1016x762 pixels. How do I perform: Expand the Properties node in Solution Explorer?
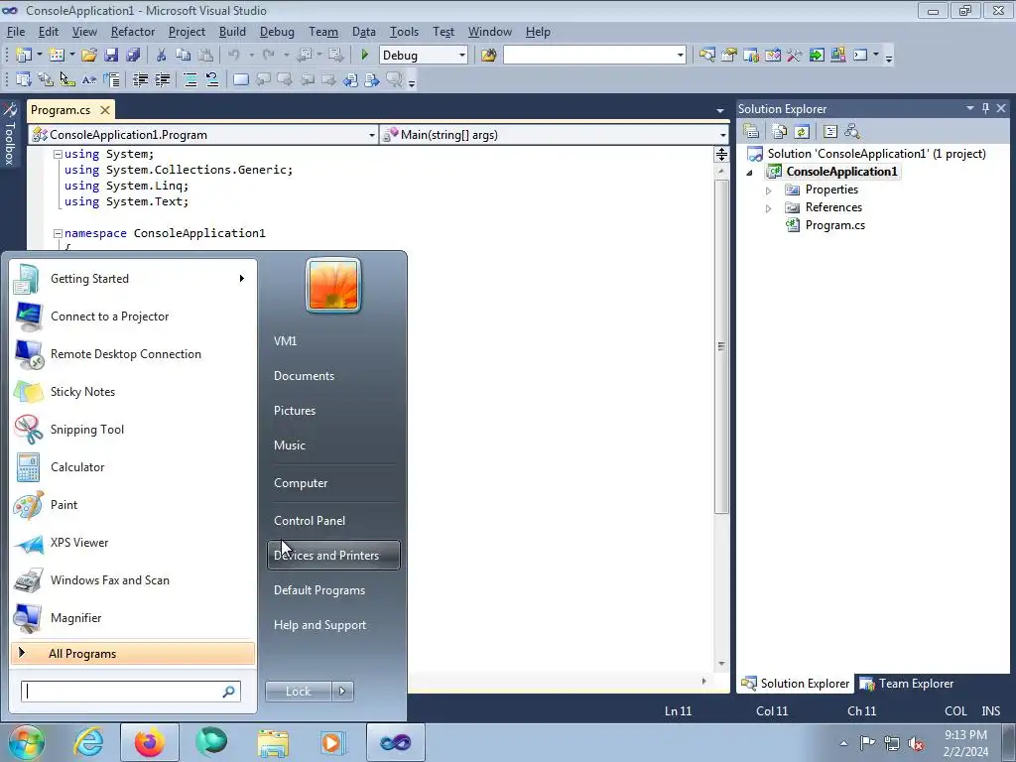[769, 190]
